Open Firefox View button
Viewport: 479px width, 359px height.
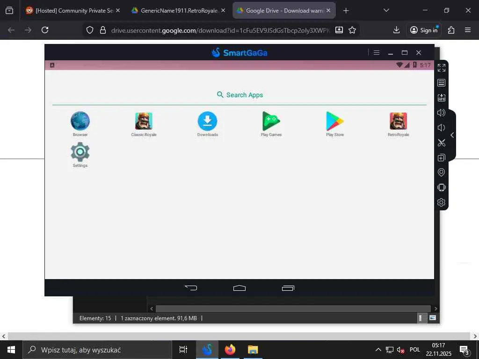[x=9, y=10]
